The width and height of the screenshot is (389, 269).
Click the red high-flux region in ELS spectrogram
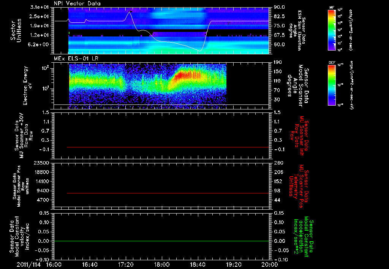point(188,74)
